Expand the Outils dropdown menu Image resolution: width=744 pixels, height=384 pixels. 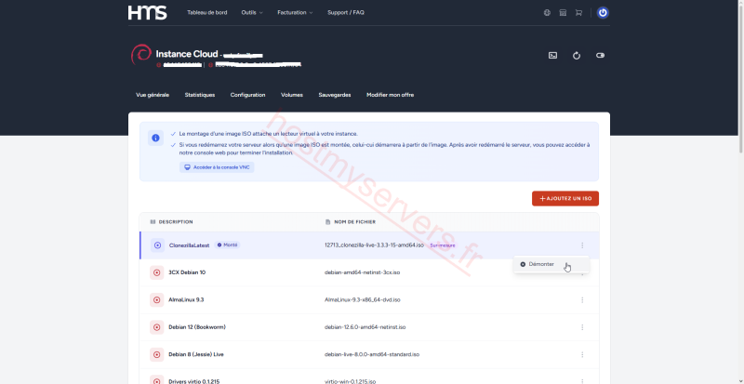[252, 13]
